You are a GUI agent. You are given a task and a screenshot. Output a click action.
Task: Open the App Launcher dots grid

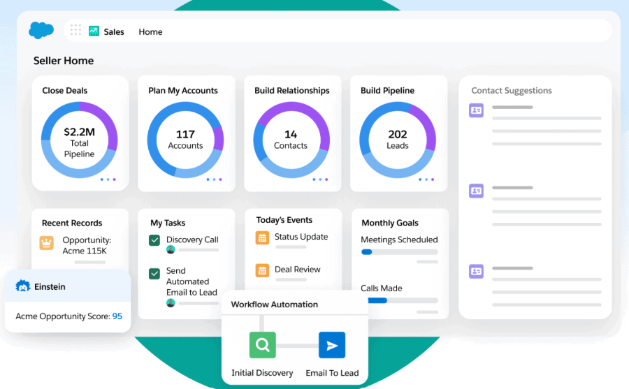(x=75, y=30)
